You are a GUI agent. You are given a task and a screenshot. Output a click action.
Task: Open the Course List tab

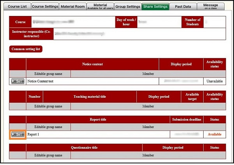[x=17, y=6]
